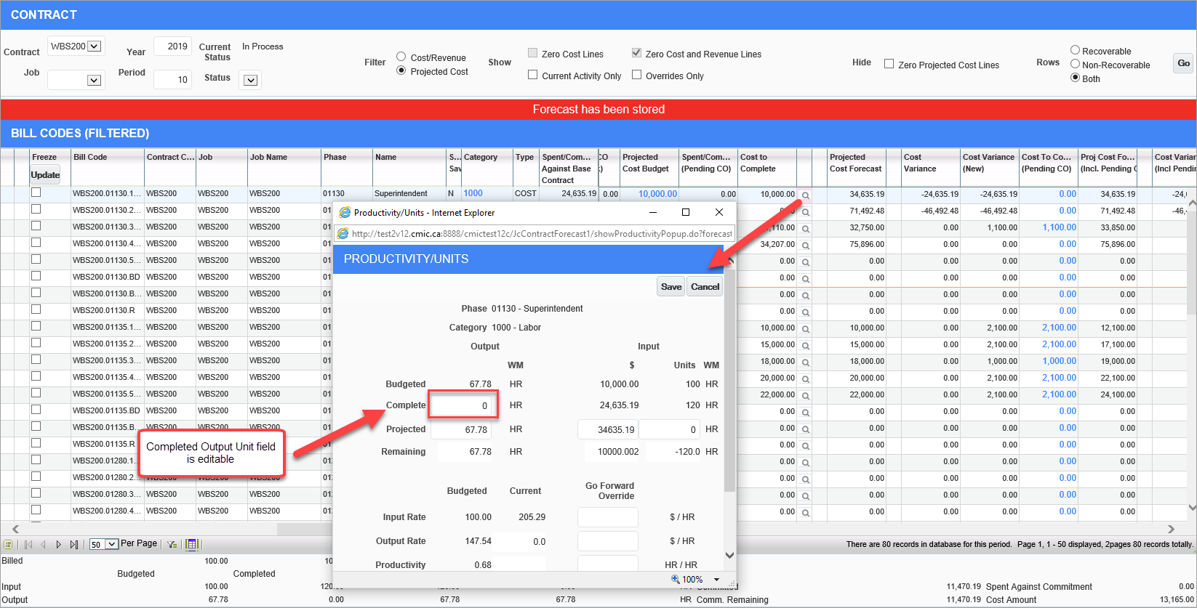Select the Projected Cost filter option

401,70
